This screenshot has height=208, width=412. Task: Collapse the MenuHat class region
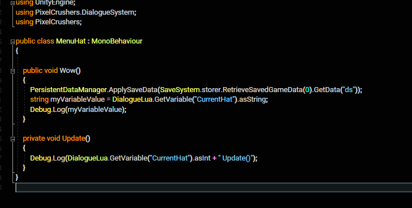pos(12,42)
